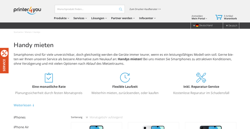The image size is (250, 129).
Task: Click the Kostenlose Reparatur im Schadensfall text
Action: (201, 93)
